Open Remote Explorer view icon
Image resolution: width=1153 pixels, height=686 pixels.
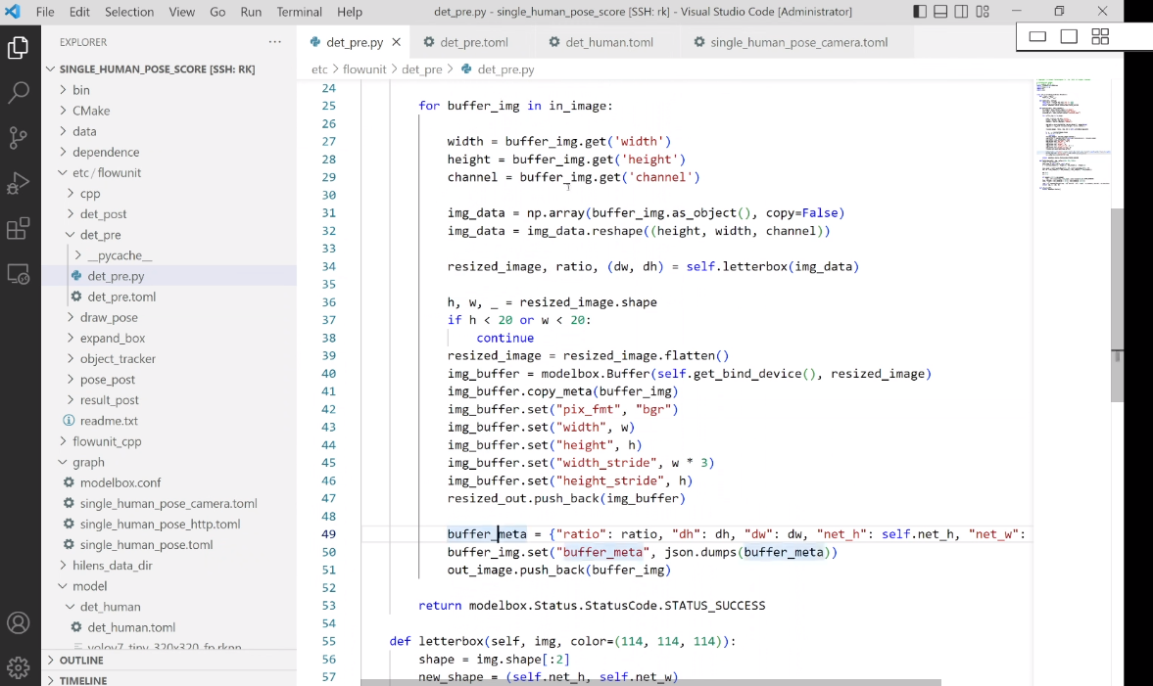(x=19, y=274)
